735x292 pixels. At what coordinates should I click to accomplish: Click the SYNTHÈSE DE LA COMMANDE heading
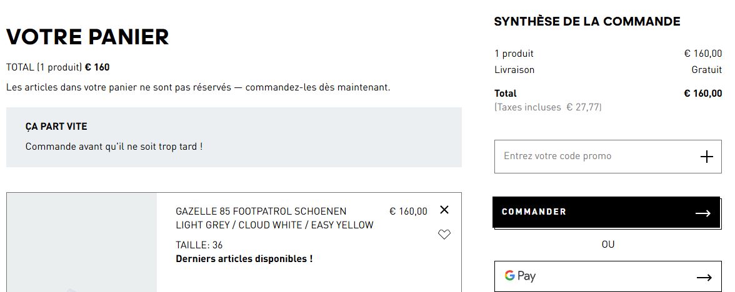point(587,22)
